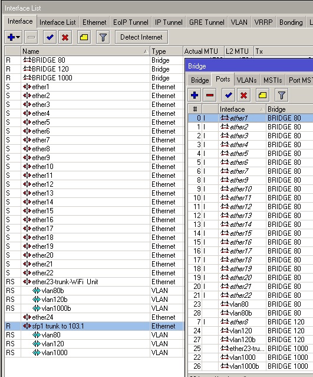Enable bridge port with blue checkmark
The image size is (313, 377).
(x=228, y=95)
